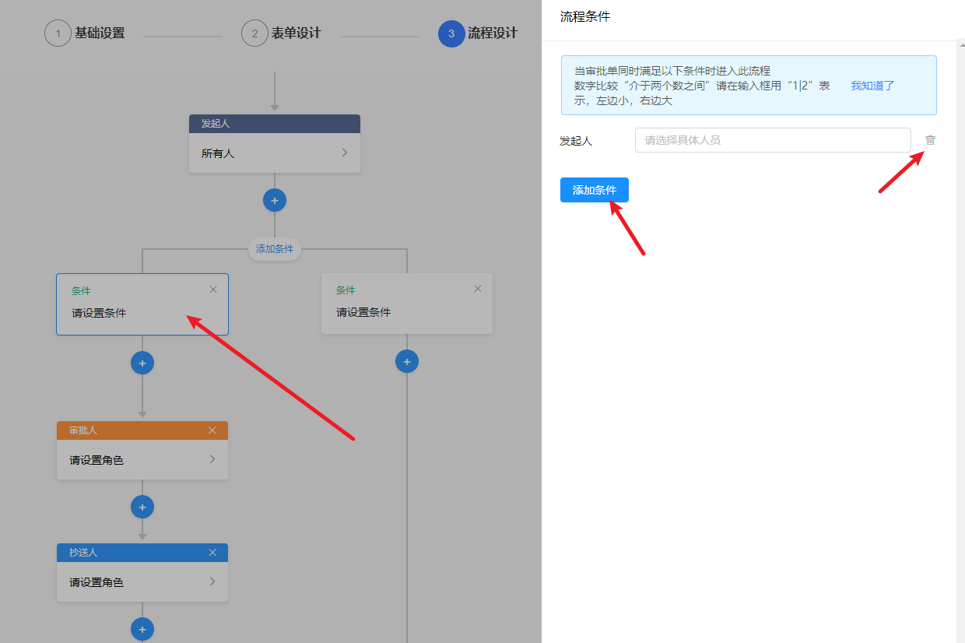965x643 pixels.
Task: Remove the 抄送人 node with its × icon
Action: point(212,553)
